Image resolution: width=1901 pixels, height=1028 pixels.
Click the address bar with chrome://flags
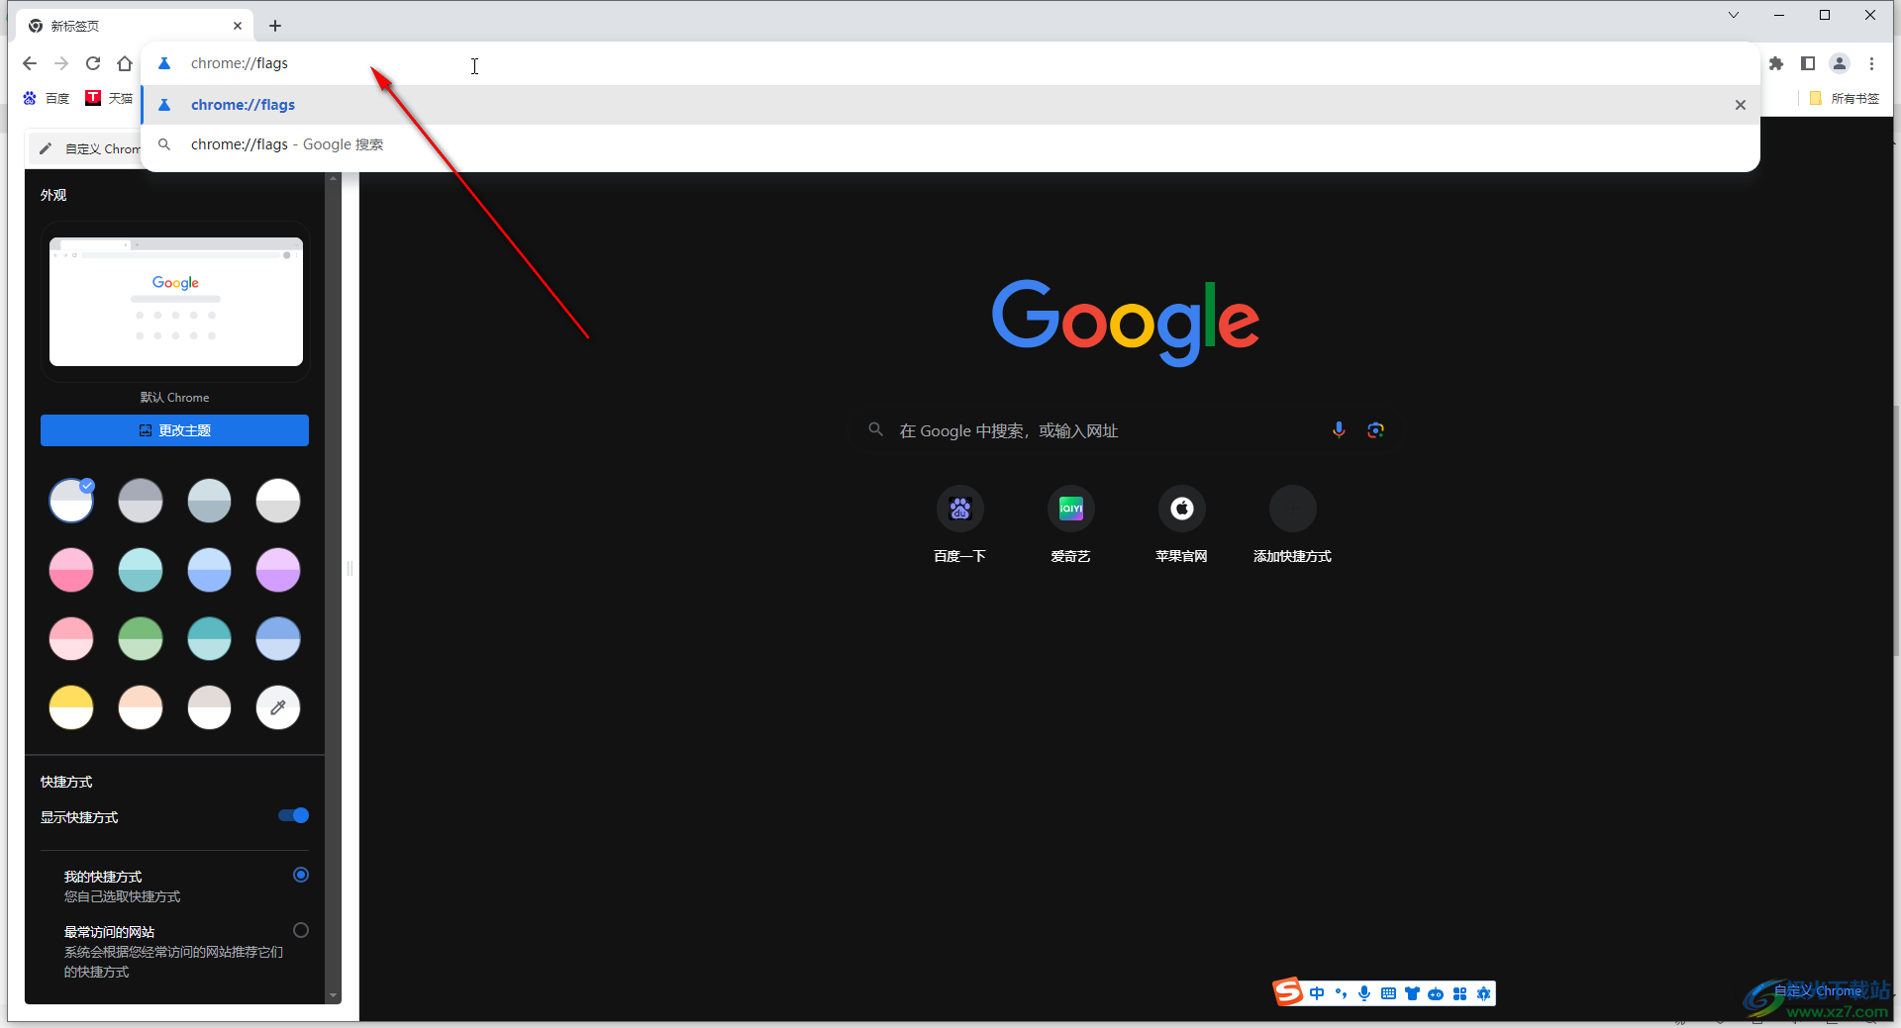(950, 63)
